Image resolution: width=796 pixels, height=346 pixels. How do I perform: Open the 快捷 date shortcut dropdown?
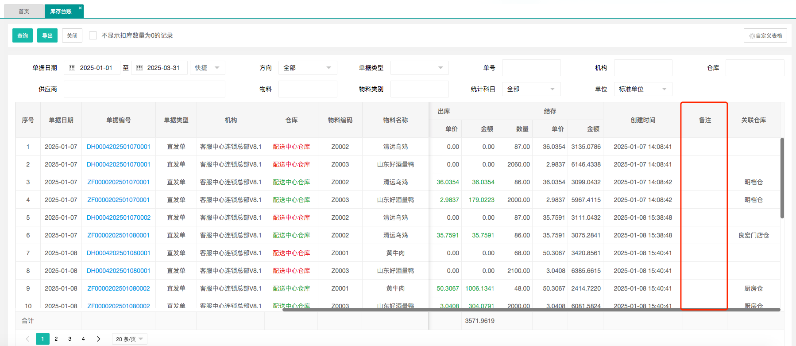(x=207, y=68)
